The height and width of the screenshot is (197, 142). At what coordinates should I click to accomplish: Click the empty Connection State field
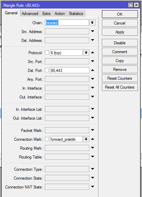click(x=67, y=178)
